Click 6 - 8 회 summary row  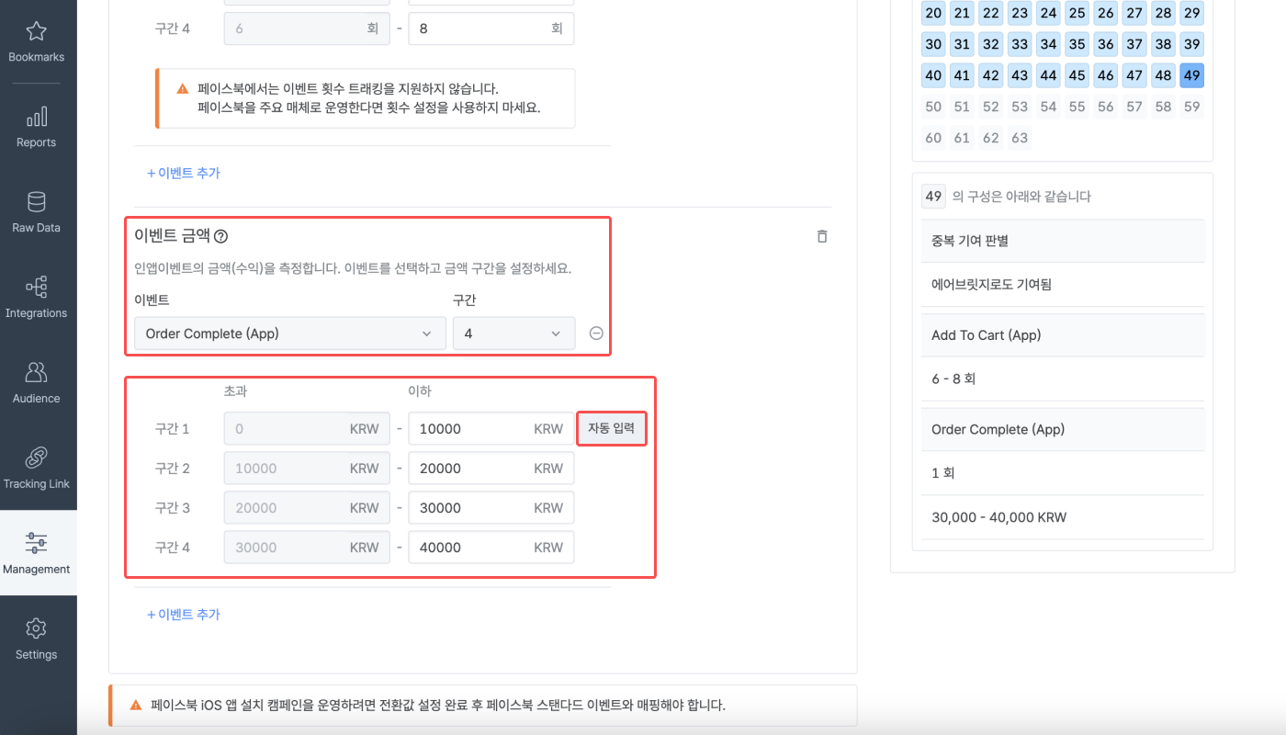pos(1063,379)
